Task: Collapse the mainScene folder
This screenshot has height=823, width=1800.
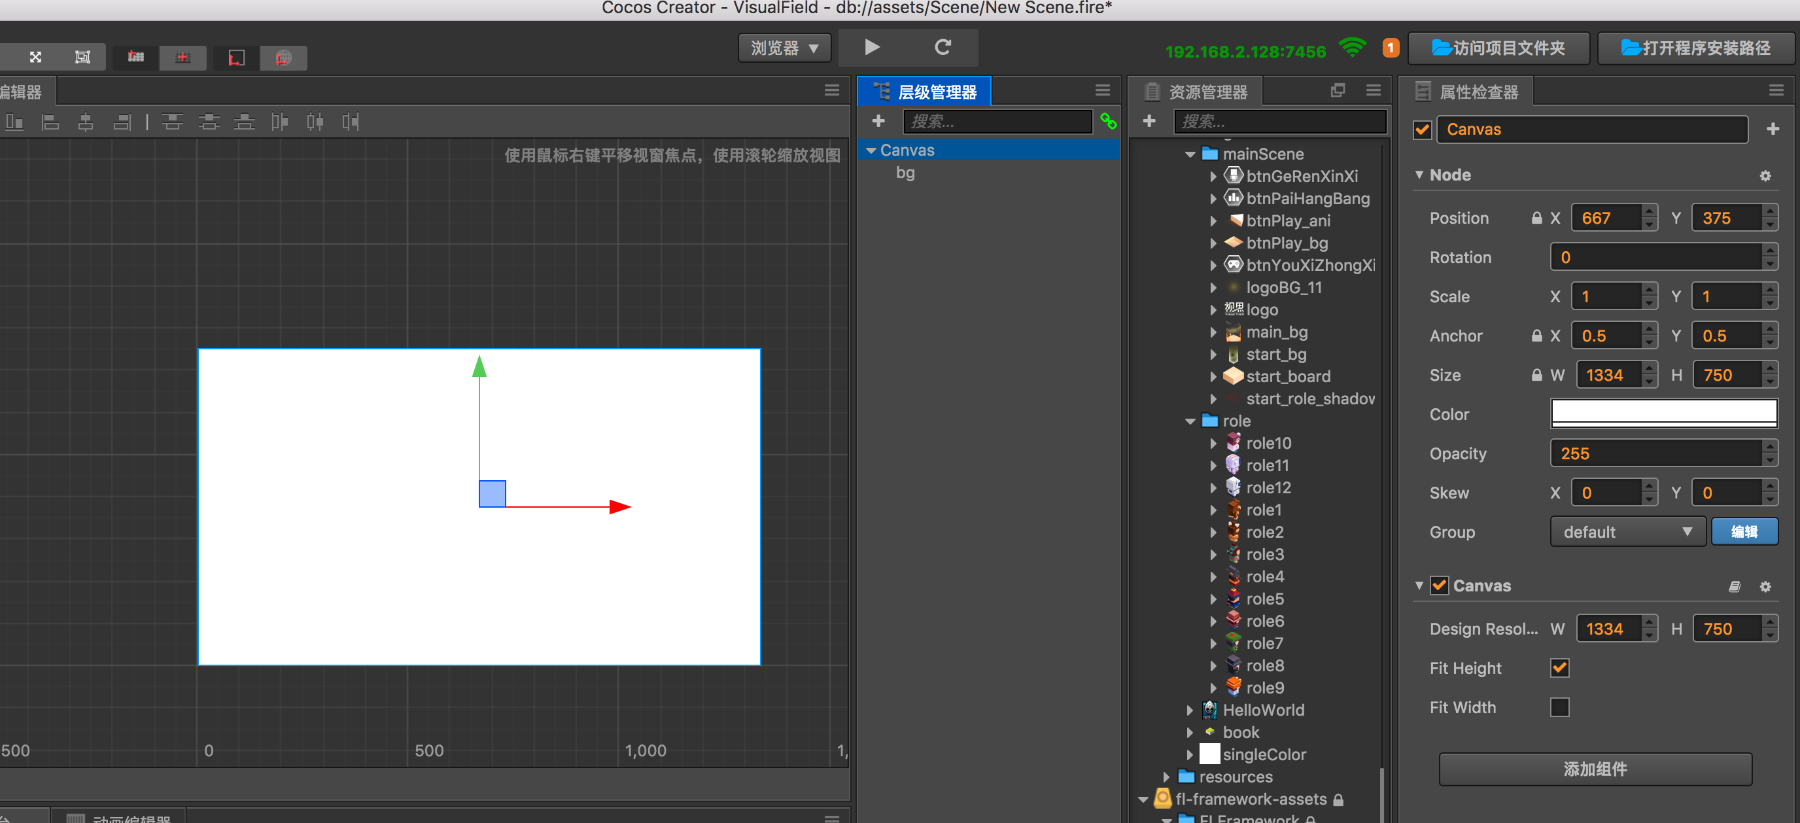Action: click(1189, 154)
